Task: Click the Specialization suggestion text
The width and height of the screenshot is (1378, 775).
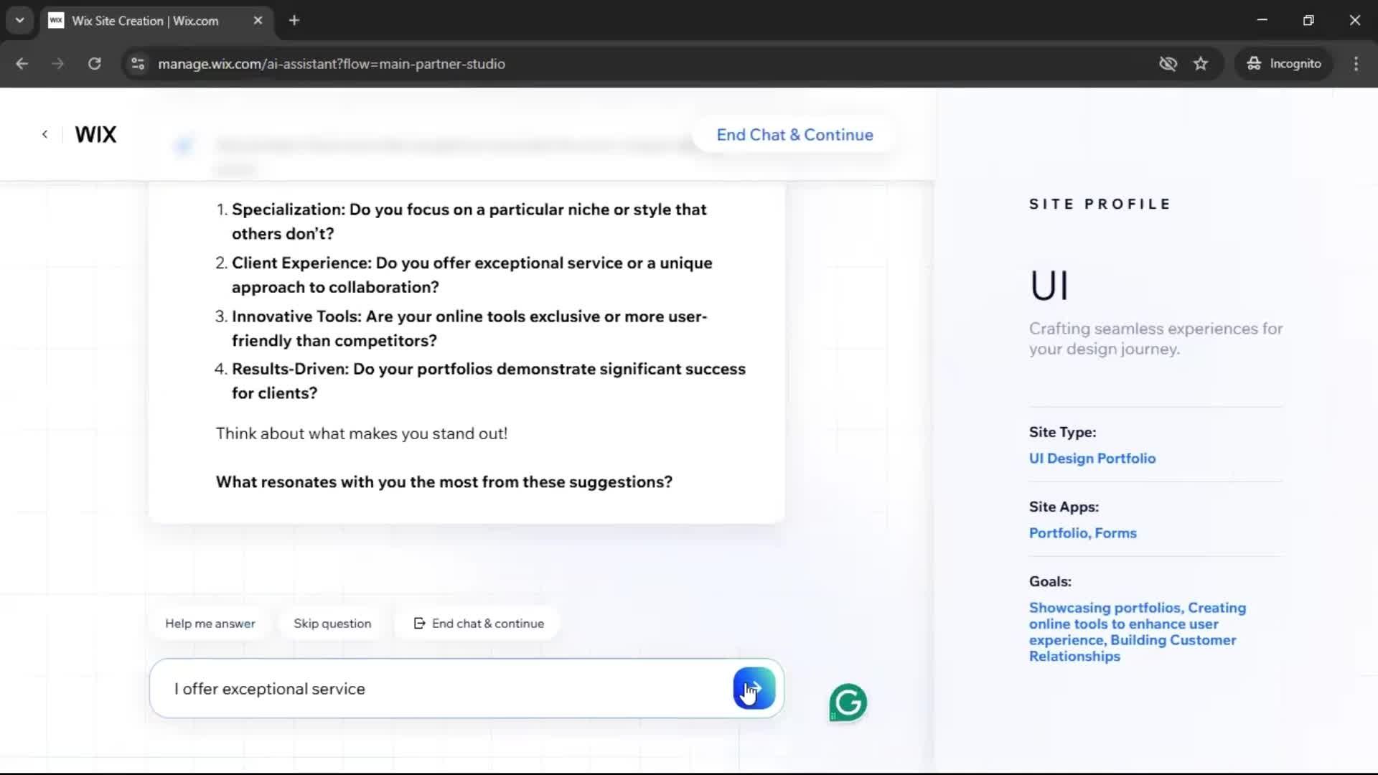Action: (x=469, y=222)
